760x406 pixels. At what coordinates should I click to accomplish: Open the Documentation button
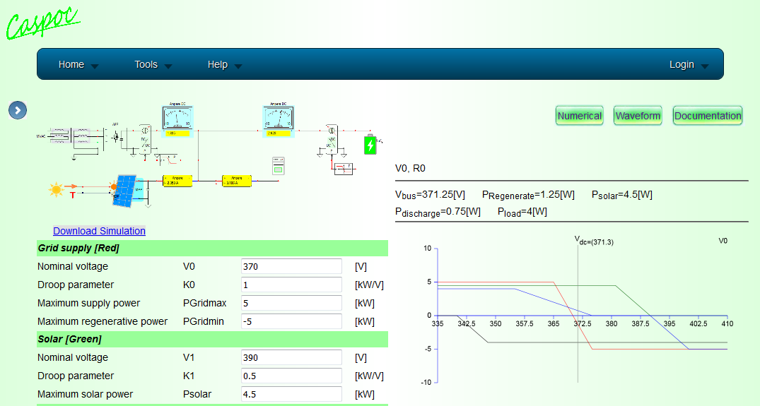tap(707, 116)
